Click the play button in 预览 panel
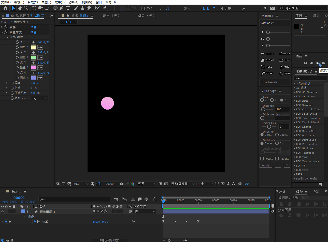 [318, 63]
